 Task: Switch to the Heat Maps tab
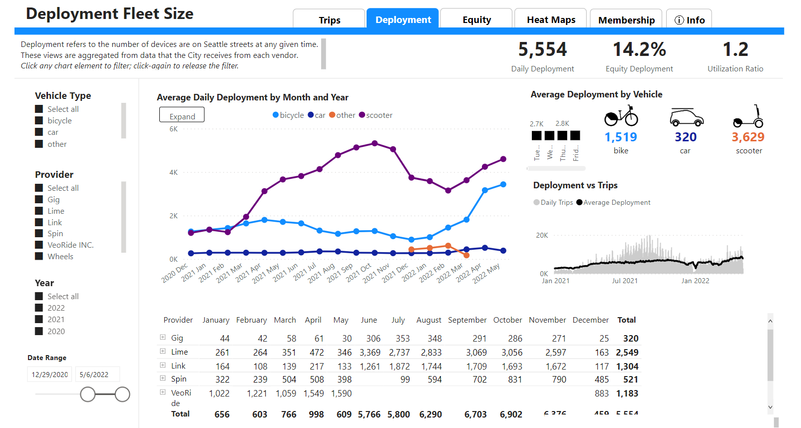551,20
